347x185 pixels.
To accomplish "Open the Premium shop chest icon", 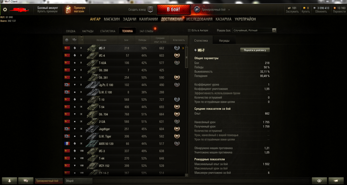I will [x=68, y=9].
